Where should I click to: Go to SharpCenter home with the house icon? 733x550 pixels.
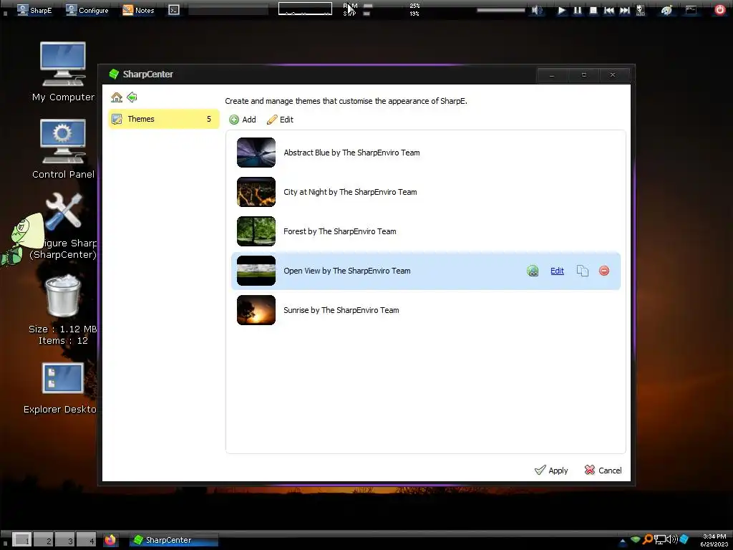[117, 97]
